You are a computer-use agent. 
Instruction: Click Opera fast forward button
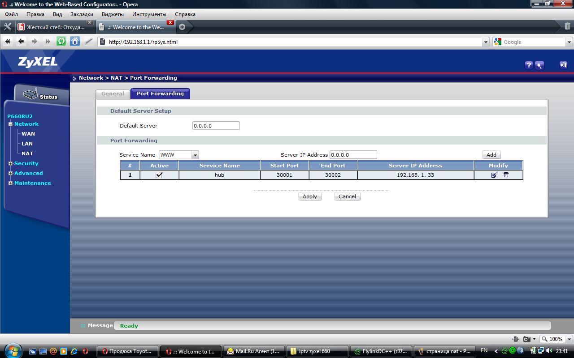coord(48,42)
